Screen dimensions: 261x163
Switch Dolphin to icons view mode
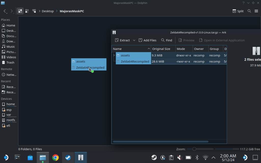pos(20,11)
